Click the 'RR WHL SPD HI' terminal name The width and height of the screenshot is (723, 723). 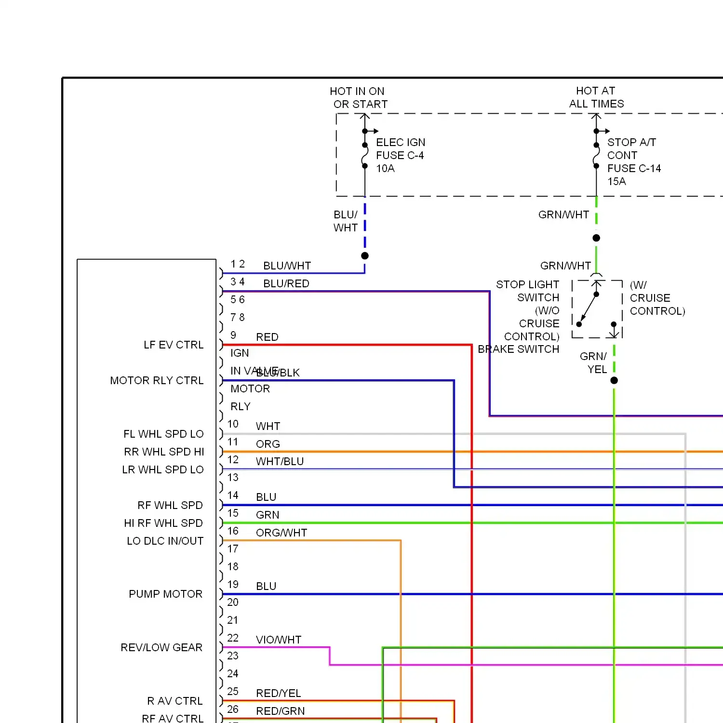tap(164, 452)
